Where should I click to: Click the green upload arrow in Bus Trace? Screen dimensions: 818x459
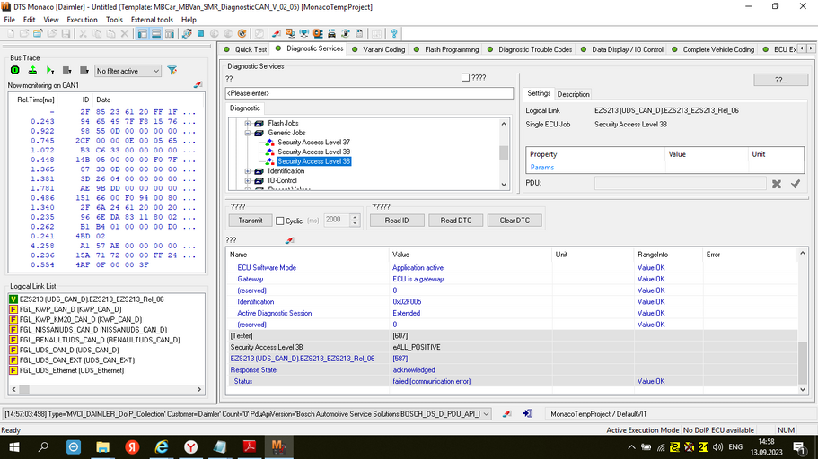coord(32,70)
